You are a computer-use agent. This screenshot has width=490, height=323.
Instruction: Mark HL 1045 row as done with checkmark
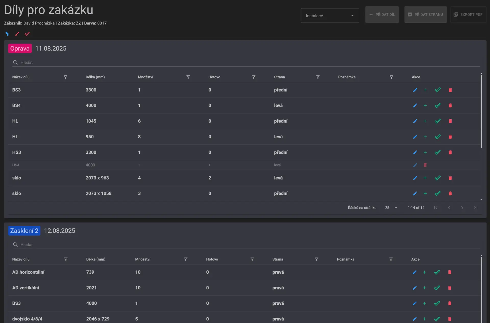437,121
